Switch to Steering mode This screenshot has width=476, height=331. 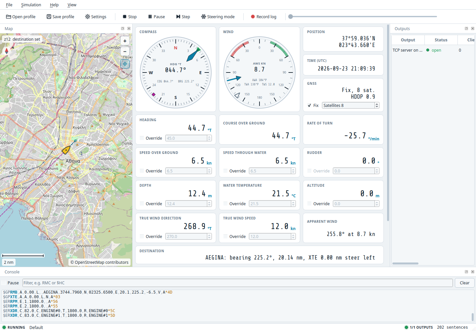[218, 17]
